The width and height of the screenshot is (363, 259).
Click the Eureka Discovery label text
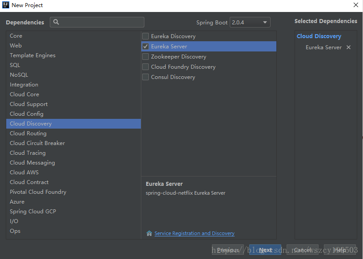coord(173,36)
